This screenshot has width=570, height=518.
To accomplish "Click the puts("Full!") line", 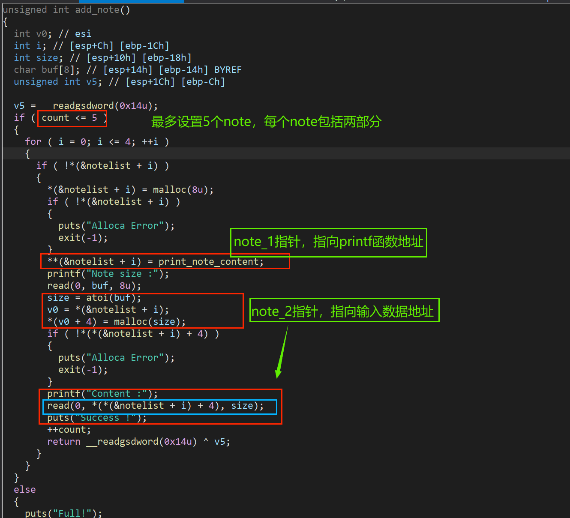I will pyautogui.click(x=63, y=513).
